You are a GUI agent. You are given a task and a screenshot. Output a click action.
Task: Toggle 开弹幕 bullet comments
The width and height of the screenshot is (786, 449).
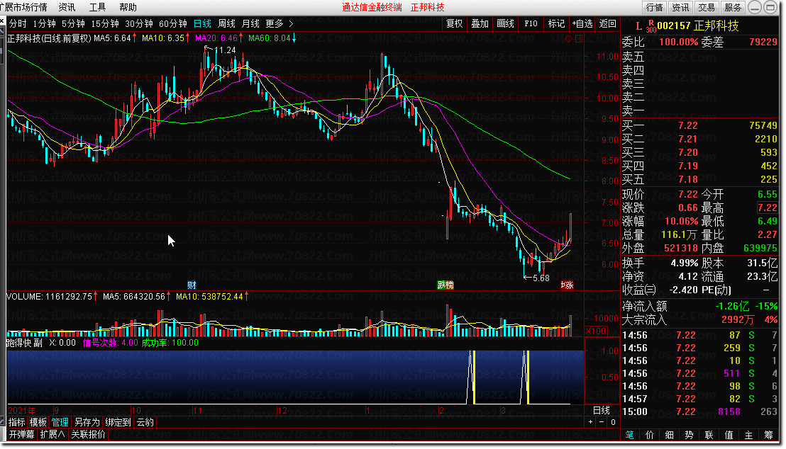point(21,435)
